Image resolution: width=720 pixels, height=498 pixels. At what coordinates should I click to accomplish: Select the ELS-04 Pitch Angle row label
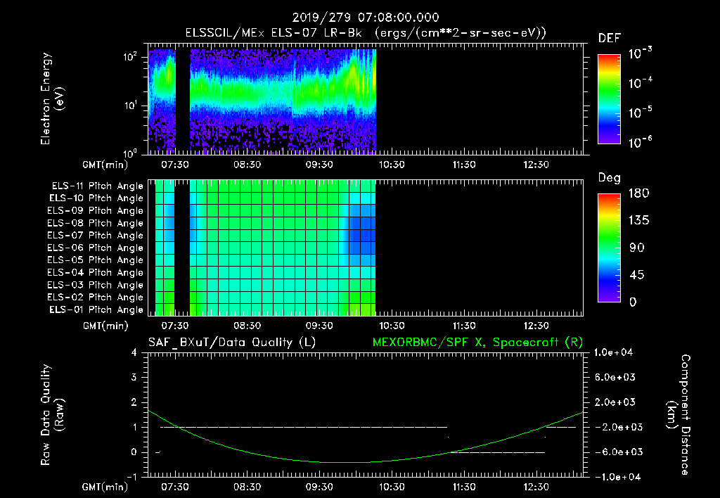point(95,272)
